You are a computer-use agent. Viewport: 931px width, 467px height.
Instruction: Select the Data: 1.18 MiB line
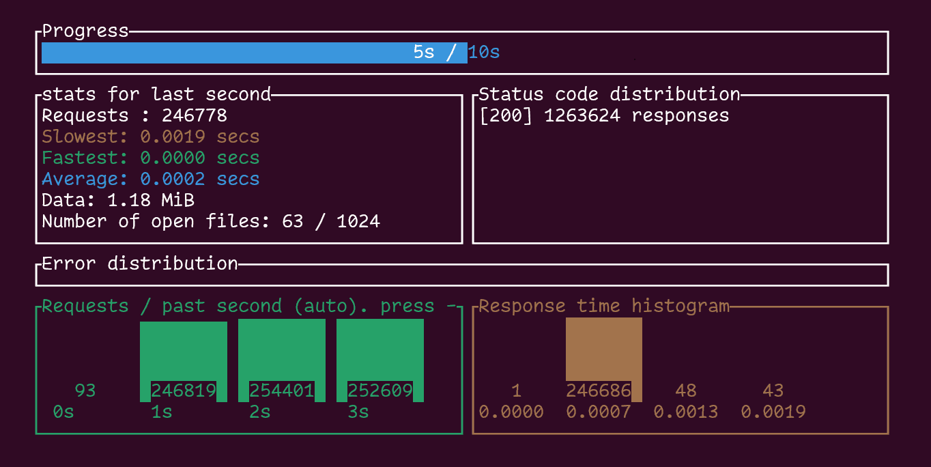[118, 200]
